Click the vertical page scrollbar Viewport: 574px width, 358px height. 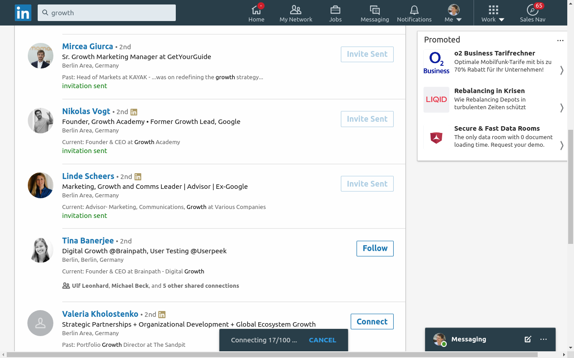click(x=570, y=187)
